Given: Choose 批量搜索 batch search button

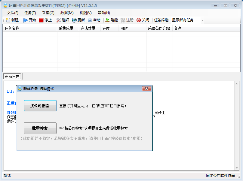Looking at the screenshot, I should 40,128.
